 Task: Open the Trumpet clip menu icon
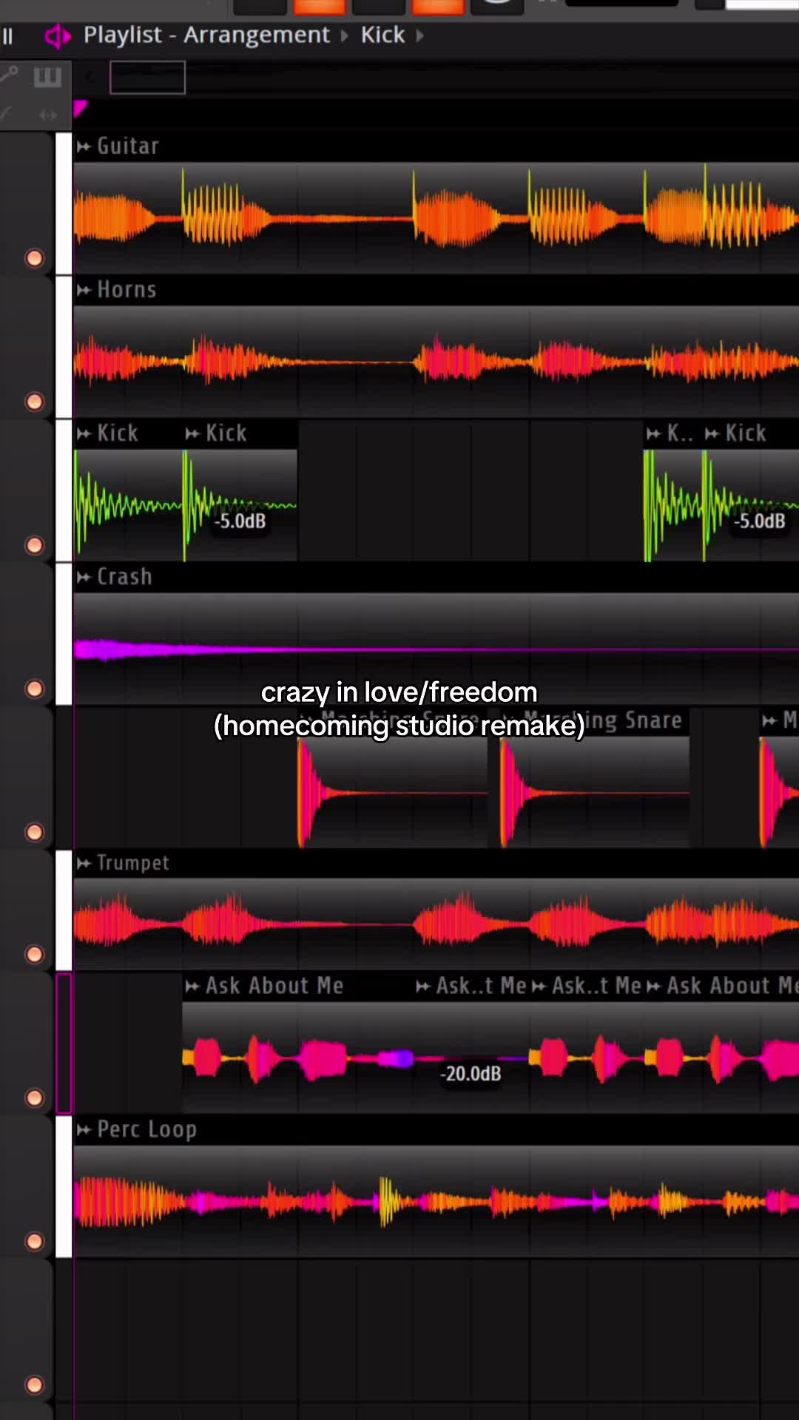click(x=84, y=863)
